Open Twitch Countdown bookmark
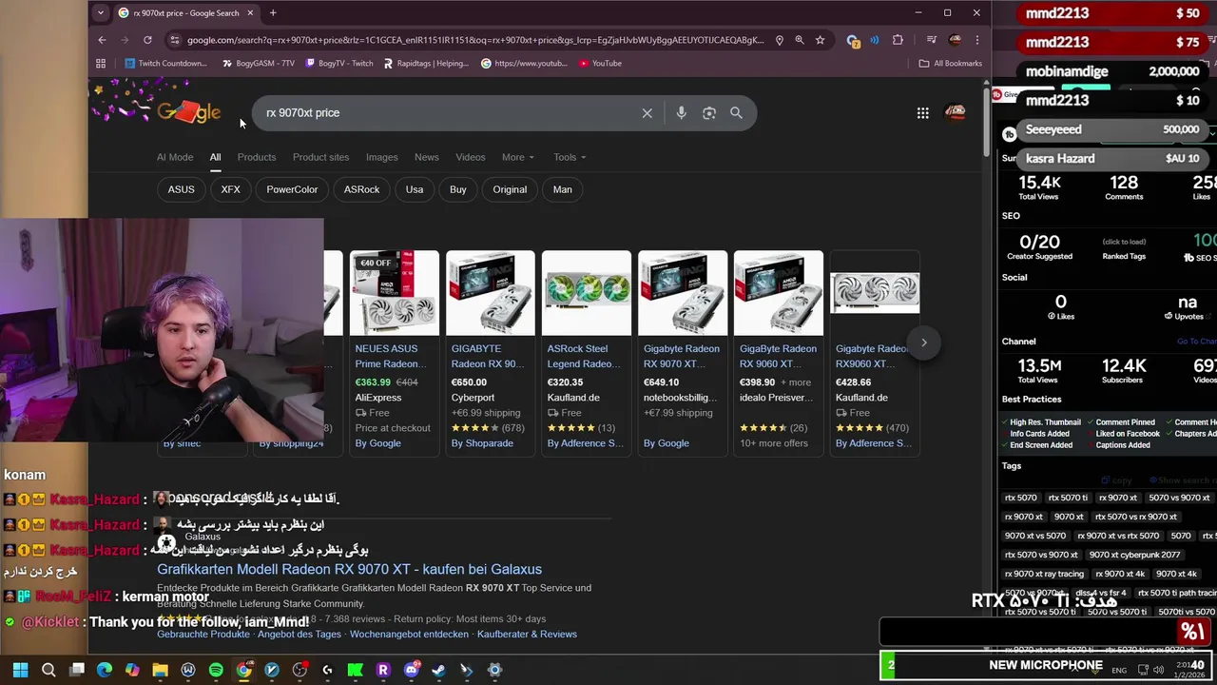Viewport: 1217px width, 685px height. 166,64
